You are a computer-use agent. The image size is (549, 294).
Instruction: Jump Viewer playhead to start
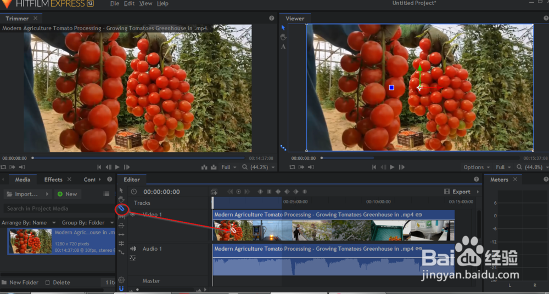(374, 167)
